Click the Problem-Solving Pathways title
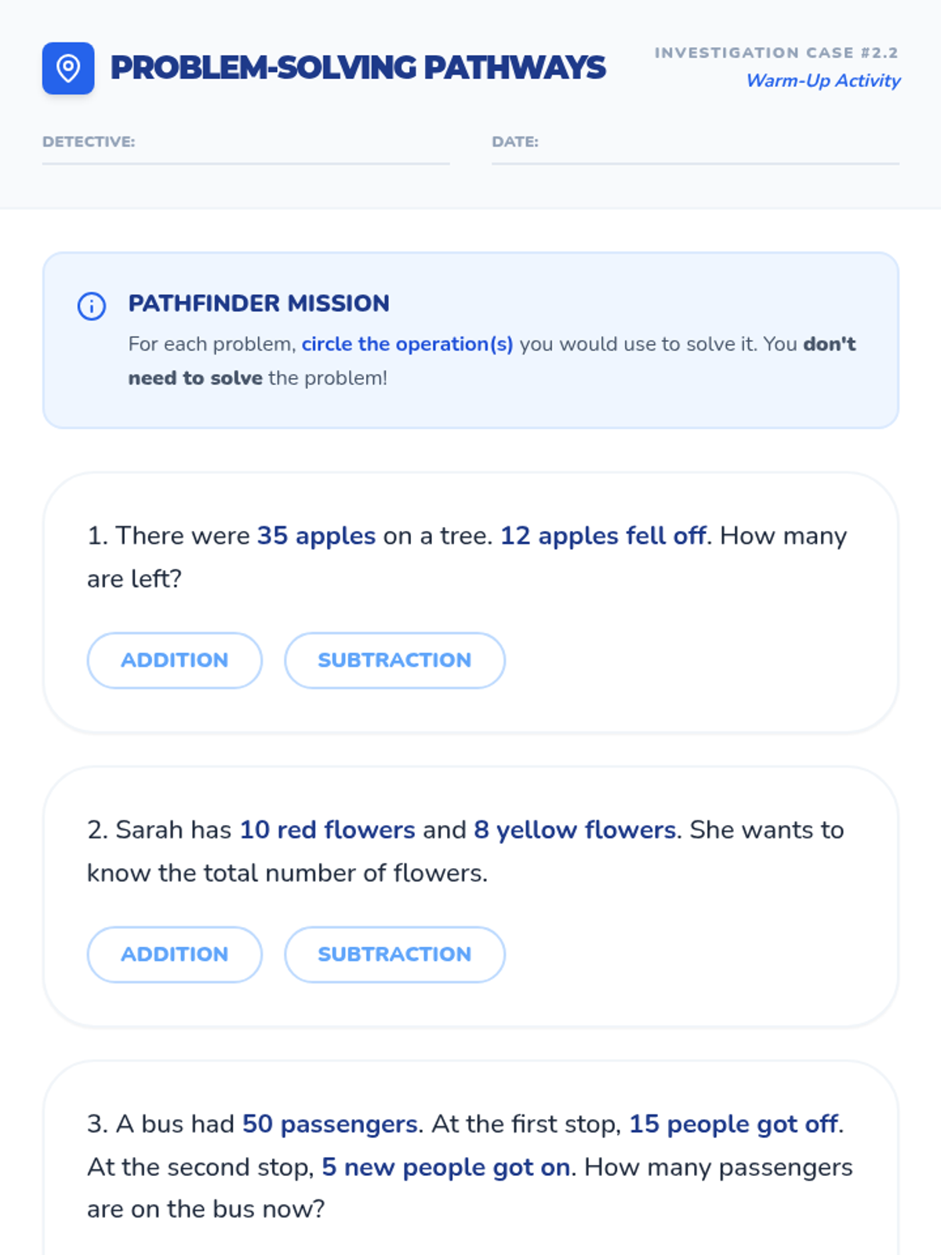 (358, 68)
